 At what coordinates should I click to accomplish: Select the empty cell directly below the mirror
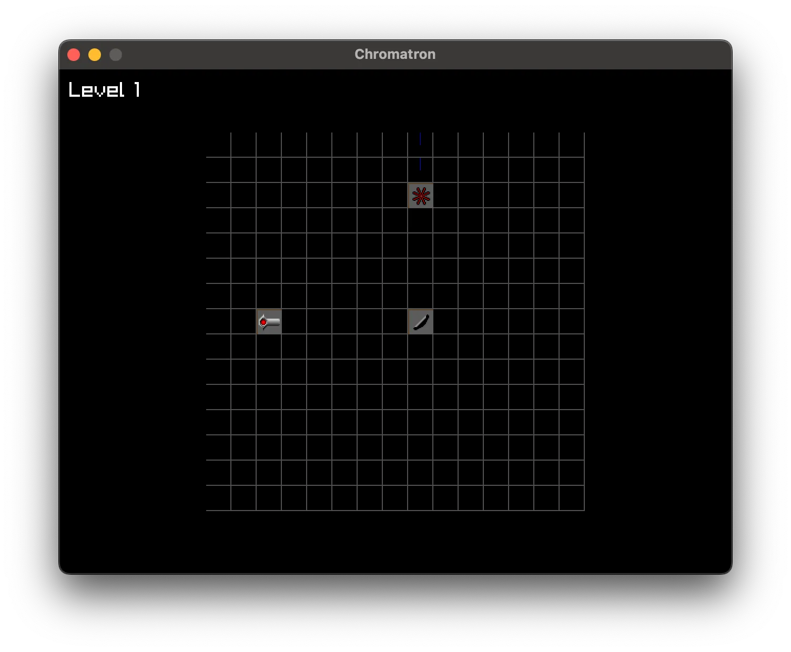(x=420, y=347)
